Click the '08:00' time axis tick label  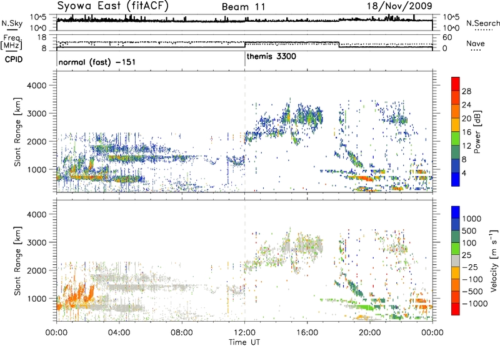coord(182,333)
